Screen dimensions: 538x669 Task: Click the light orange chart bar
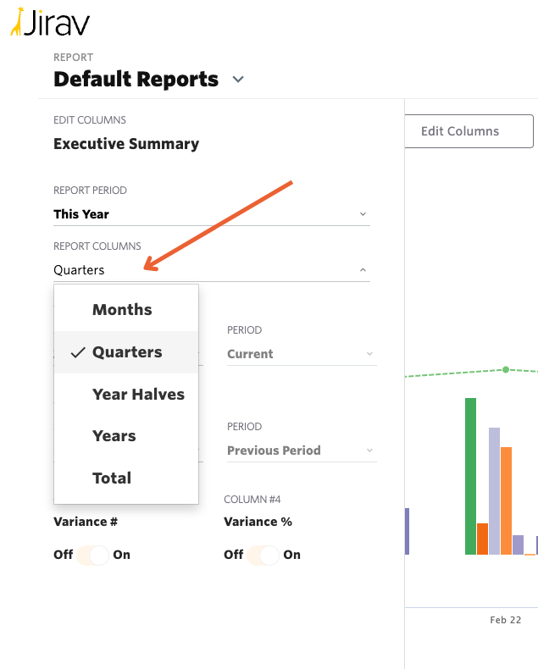(506, 500)
